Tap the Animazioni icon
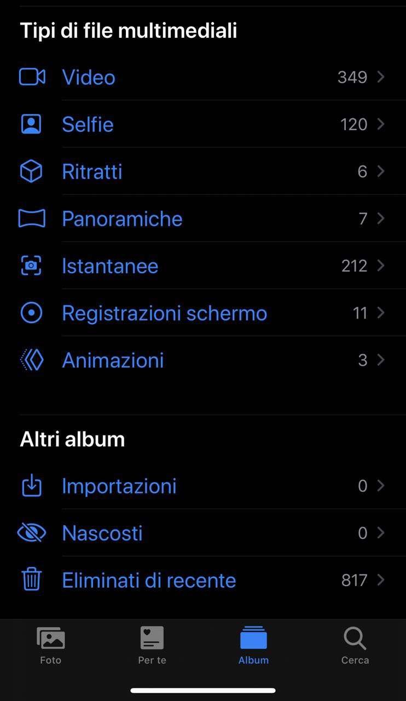The height and width of the screenshot is (701, 406). click(x=31, y=360)
